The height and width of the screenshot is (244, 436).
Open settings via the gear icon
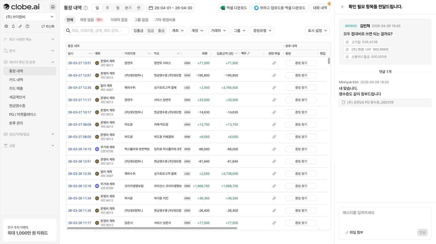[6, 26]
